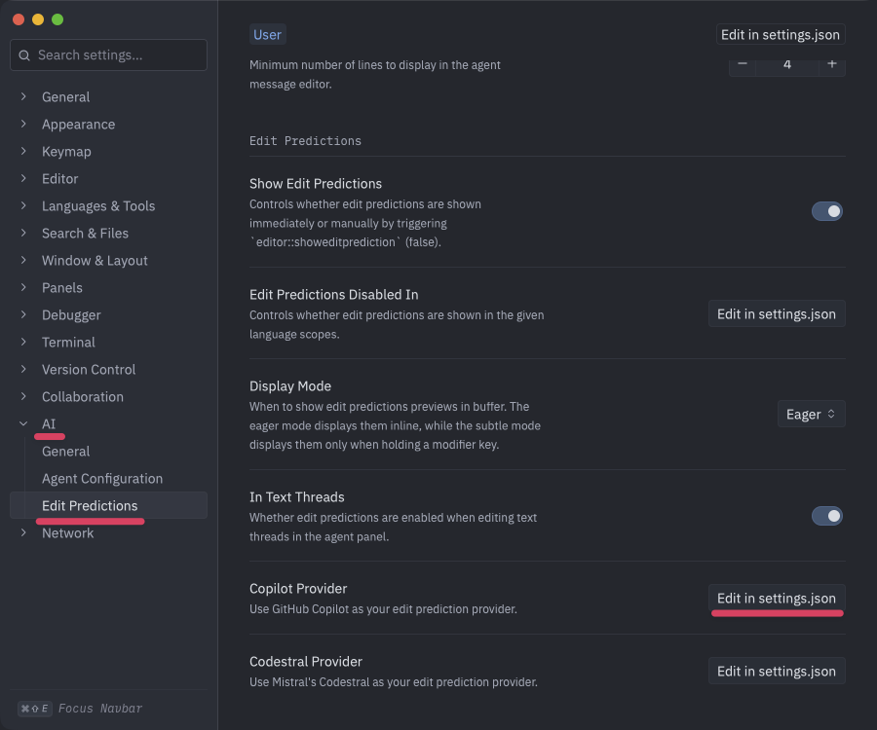Image resolution: width=877 pixels, height=730 pixels.
Task: Click the User settings scope tab
Action: click(267, 35)
